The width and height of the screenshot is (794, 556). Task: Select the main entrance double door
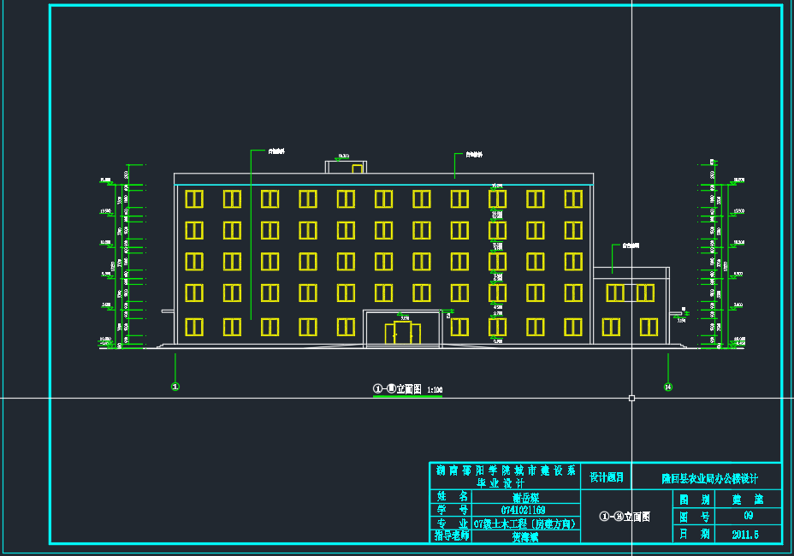point(403,333)
